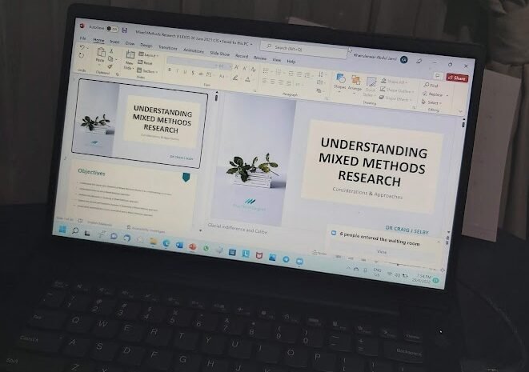This screenshot has height=372, width=529.
Task: Open the Arrange menu
Action: pyautogui.click(x=355, y=83)
